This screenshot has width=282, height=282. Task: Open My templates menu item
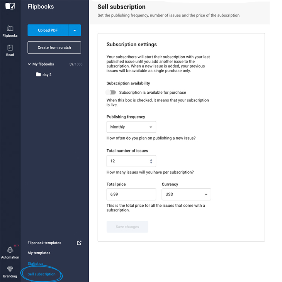coord(39,253)
